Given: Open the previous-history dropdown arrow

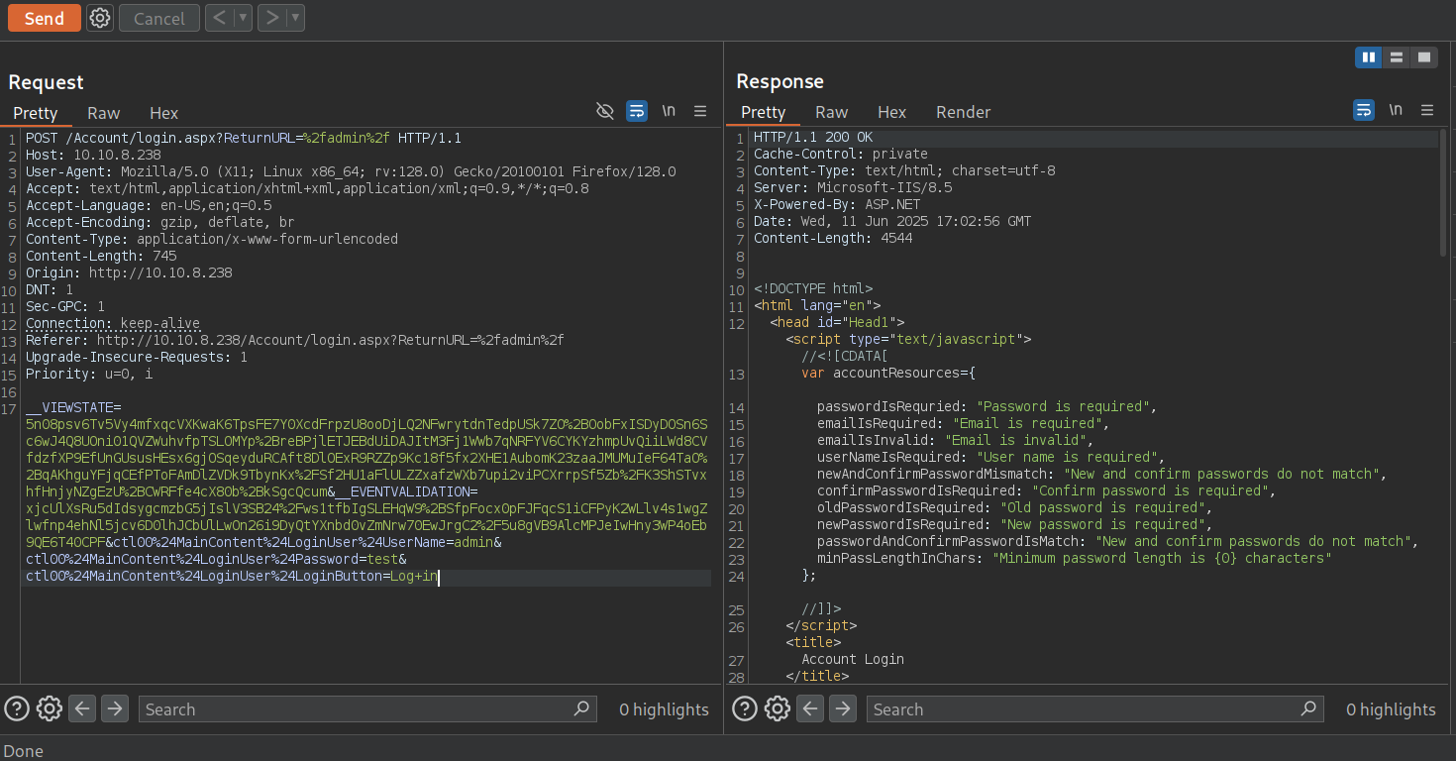Looking at the screenshot, I should (244, 18).
